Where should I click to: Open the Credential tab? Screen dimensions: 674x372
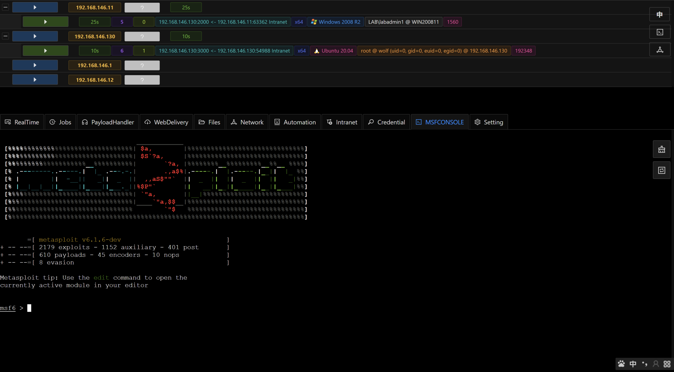click(387, 122)
